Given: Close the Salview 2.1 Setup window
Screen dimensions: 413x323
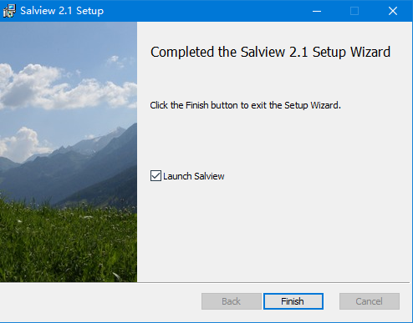Looking at the screenshot, I should (393, 11).
